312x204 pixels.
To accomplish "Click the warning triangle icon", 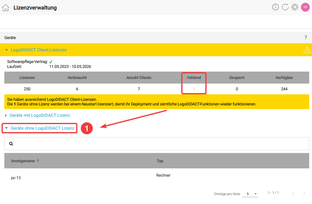I will click(307, 50).
